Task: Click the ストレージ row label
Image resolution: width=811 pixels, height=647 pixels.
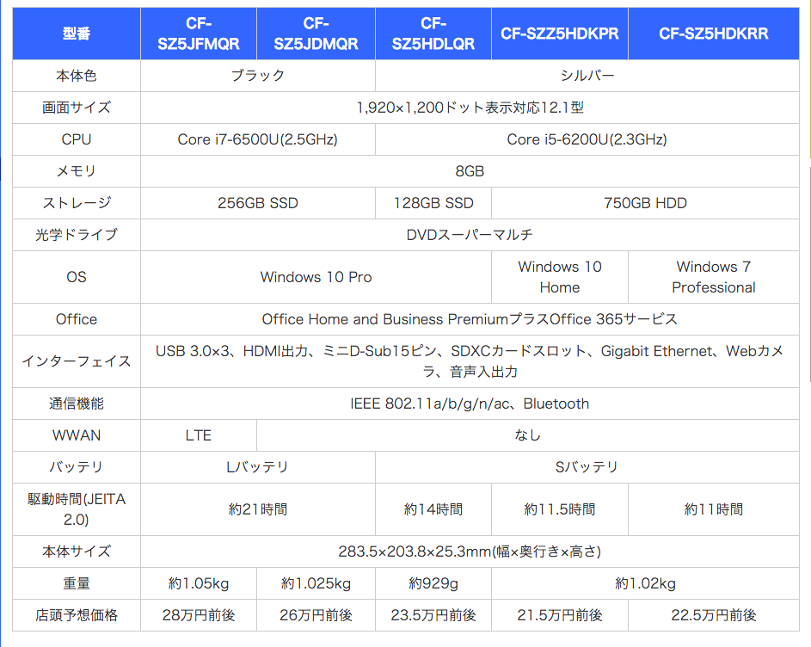Action: tap(77, 203)
